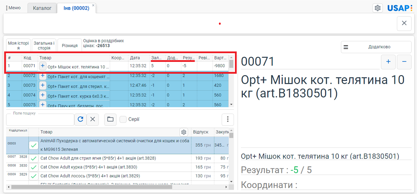The width and height of the screenshot is (417, 194).
Task: Expand row 00074 with plus icon
Action: click(43, 95)
